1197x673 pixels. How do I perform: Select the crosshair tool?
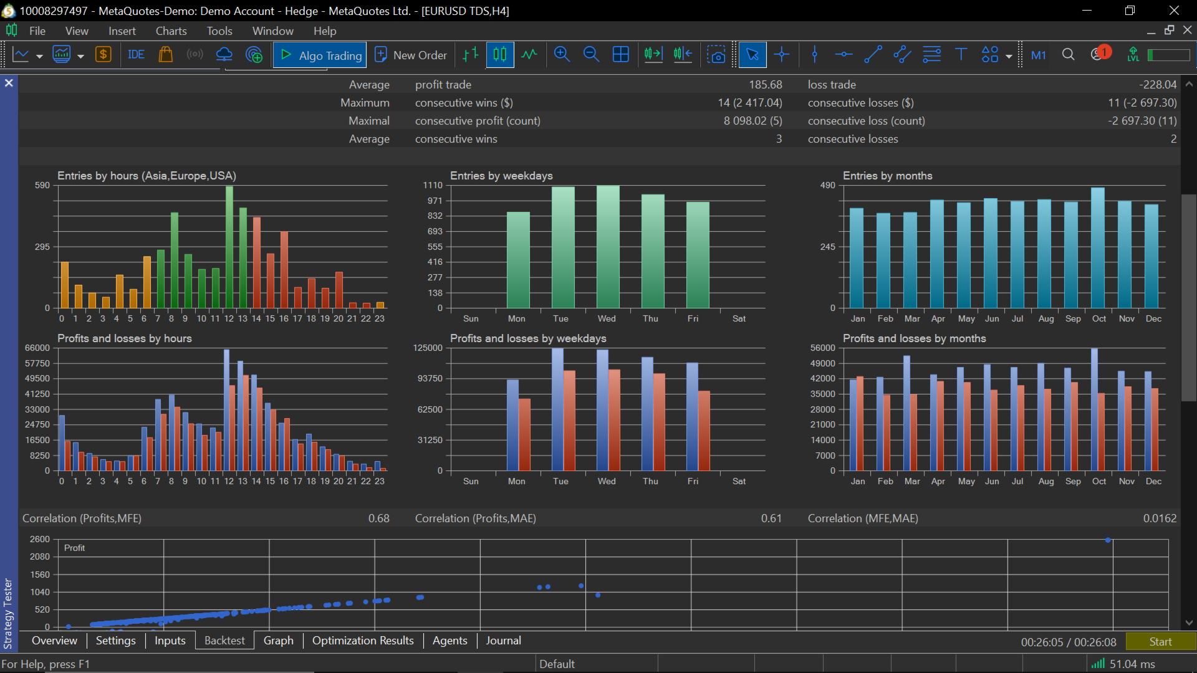coord(781,55)
